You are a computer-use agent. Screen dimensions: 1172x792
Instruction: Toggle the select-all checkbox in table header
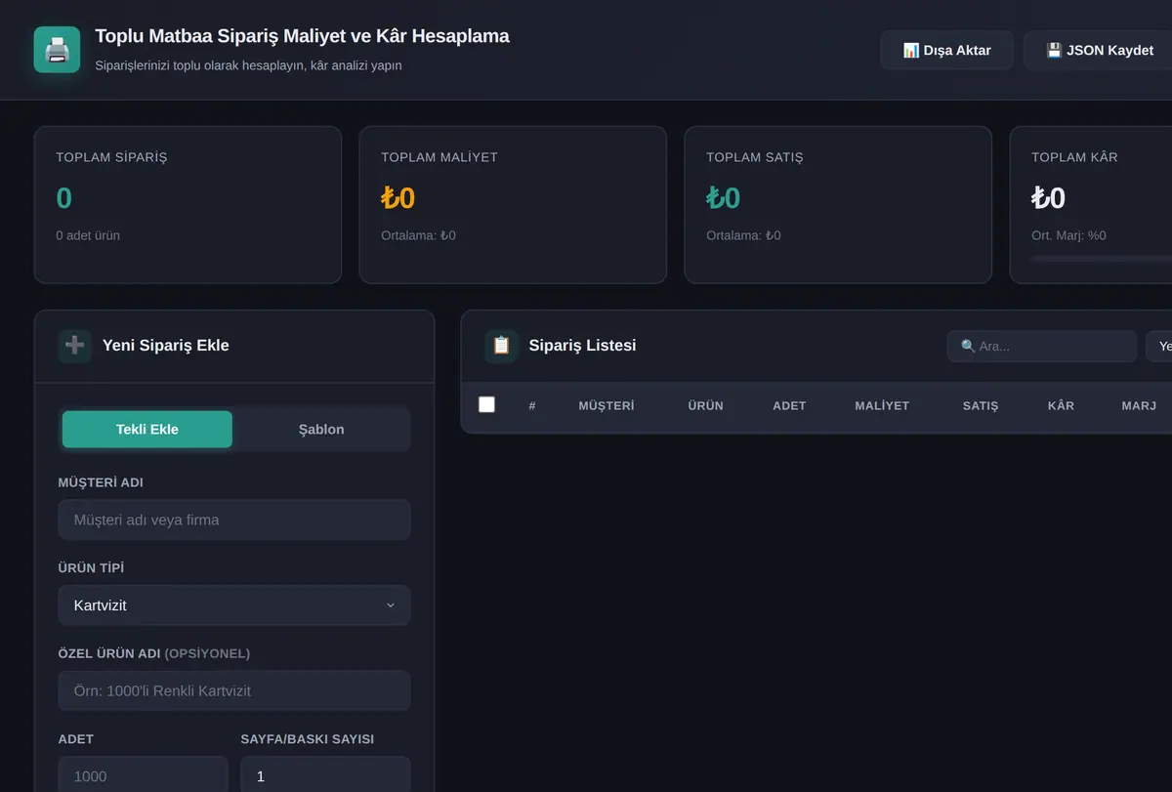(486, 404)
